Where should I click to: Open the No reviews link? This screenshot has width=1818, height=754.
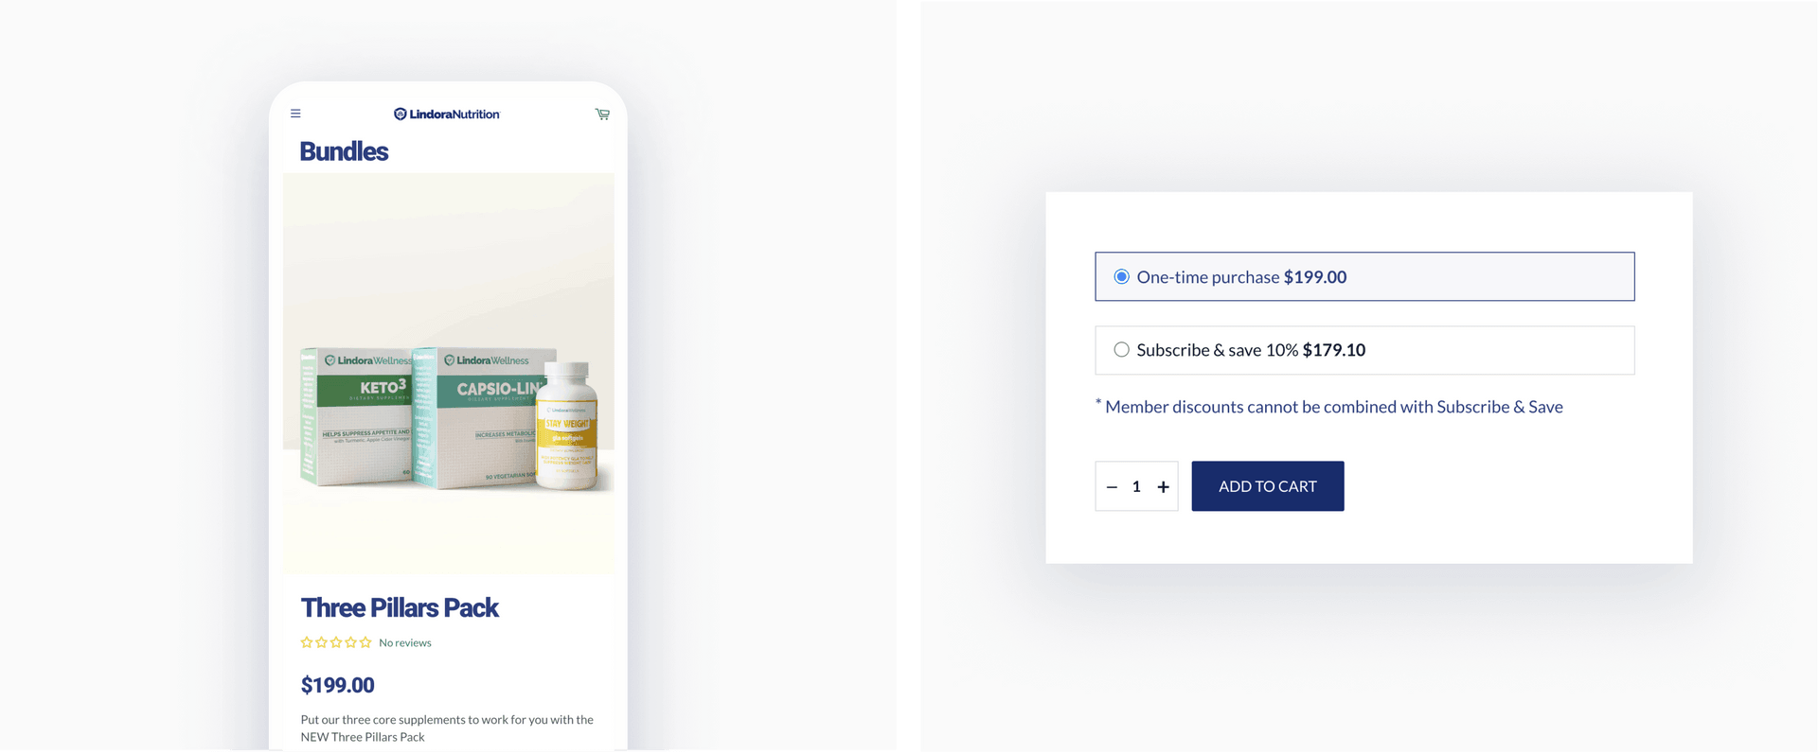point(404,642)
